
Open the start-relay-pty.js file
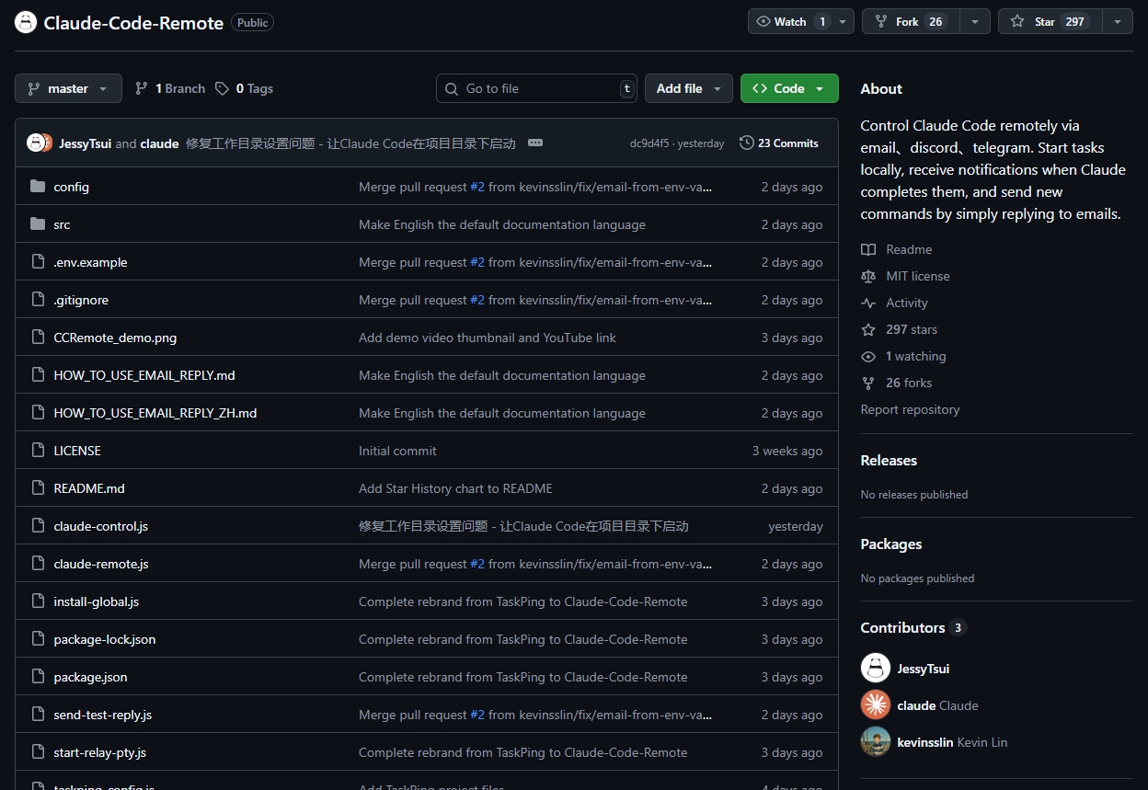pos(100,752)
